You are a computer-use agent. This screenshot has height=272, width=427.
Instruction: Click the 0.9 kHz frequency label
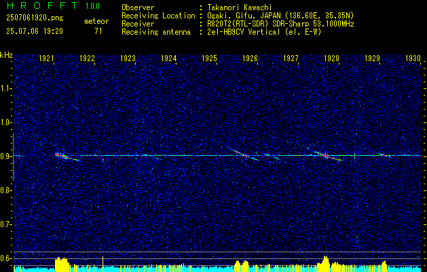click(5, 156)
